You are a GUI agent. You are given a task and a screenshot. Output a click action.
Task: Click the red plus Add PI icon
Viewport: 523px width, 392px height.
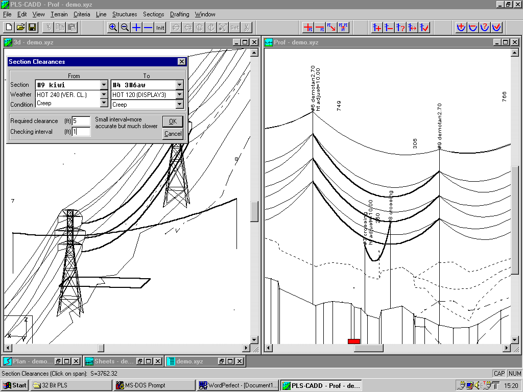(x=308, y=28)
